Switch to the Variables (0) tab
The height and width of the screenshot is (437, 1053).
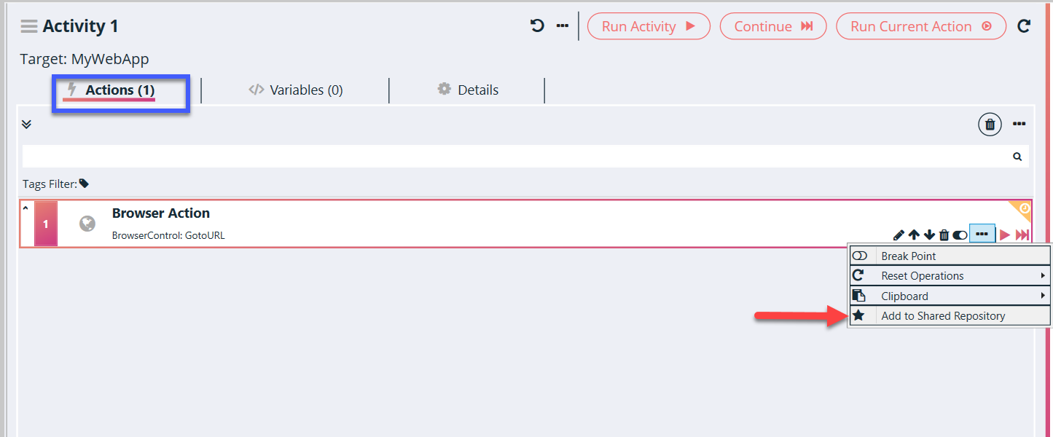[x=296, y=90]
